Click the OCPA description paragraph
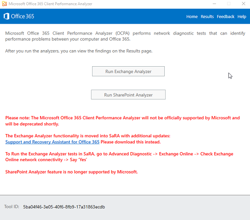Image resolution: width=250 pixels, height=220 pixels. coord(125,36)
